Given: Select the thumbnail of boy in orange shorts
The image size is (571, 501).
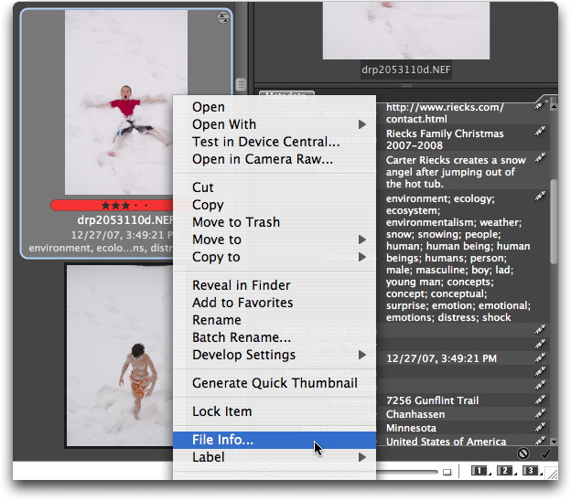Looking at the screenshot, I should tap(120, 355).
